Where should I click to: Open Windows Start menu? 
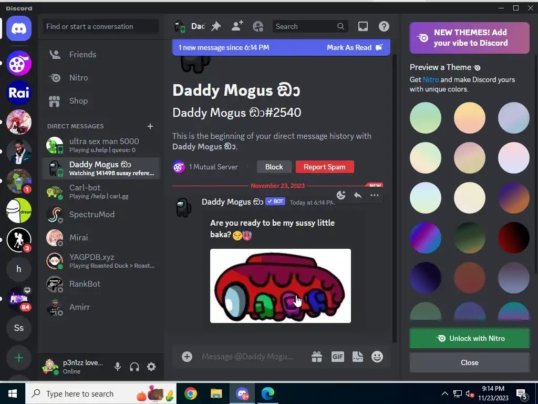pyautogui.click(x=13, y=393)
